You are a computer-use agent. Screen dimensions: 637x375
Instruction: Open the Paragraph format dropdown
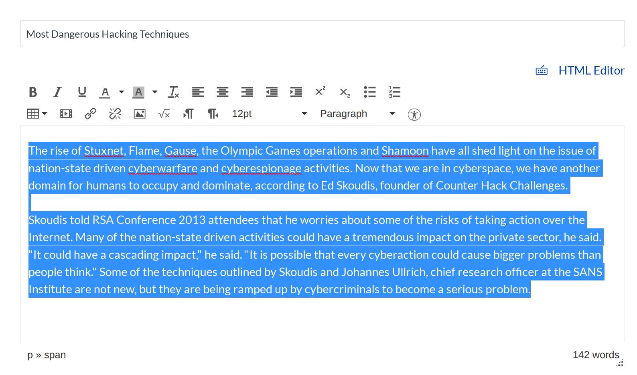(357, 114)
